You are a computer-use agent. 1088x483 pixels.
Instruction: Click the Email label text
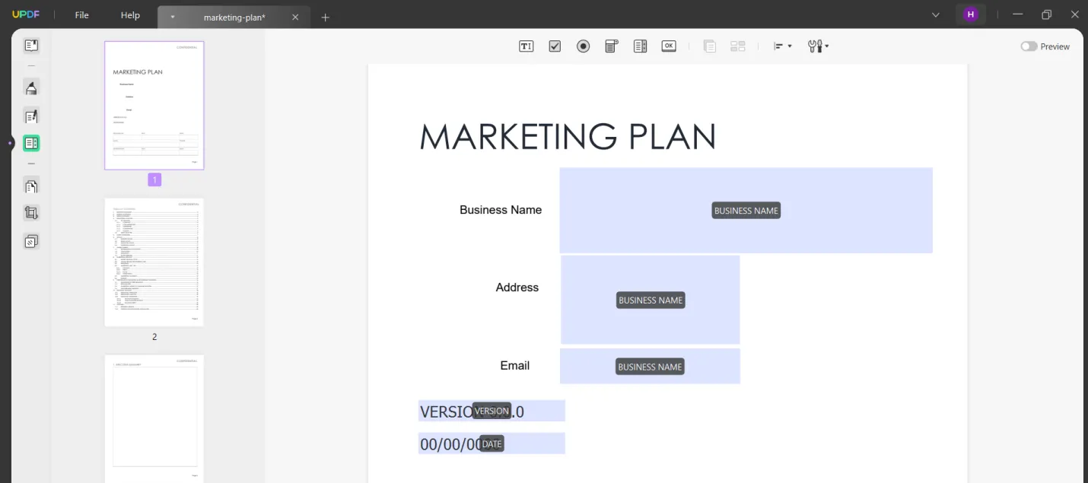coord(514,366)
